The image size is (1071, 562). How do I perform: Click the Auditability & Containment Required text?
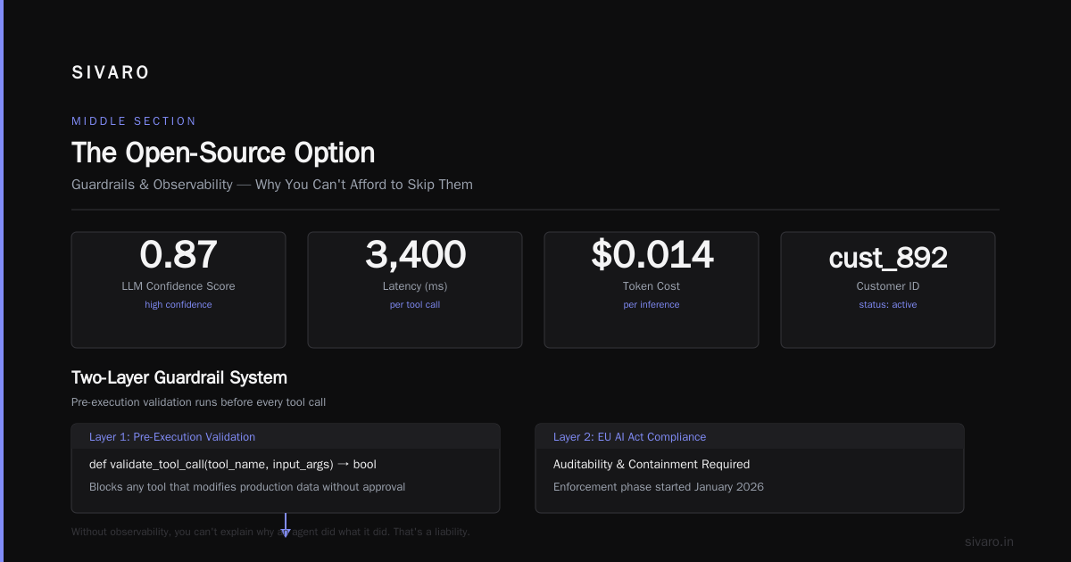(652, 465)
